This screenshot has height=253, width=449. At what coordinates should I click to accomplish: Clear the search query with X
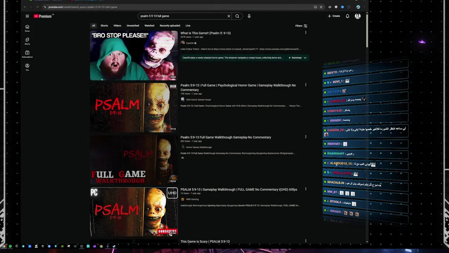tap(229, 16)
